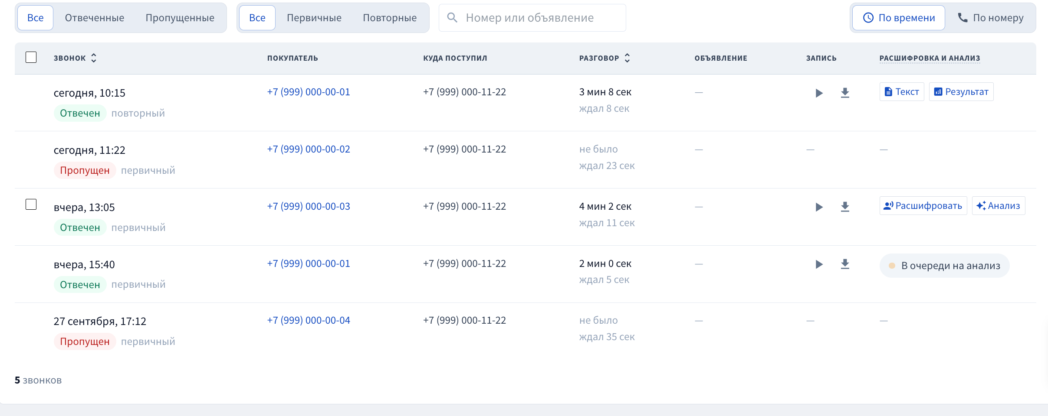Start Анализ for yesterday 13:05 call
1048x416 pixels.
click(x=999, y=206)
